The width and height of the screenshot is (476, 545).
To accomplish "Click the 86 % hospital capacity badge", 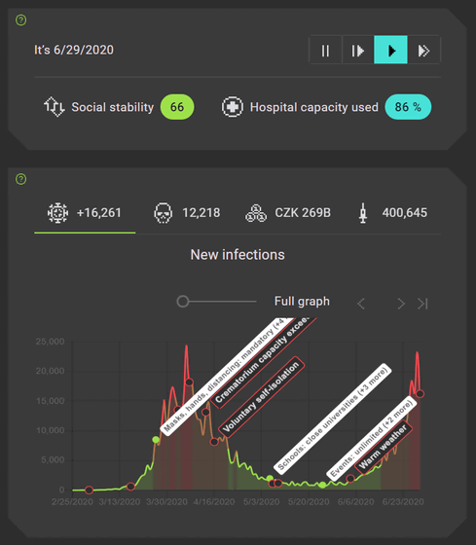I will tap(408, 107).
